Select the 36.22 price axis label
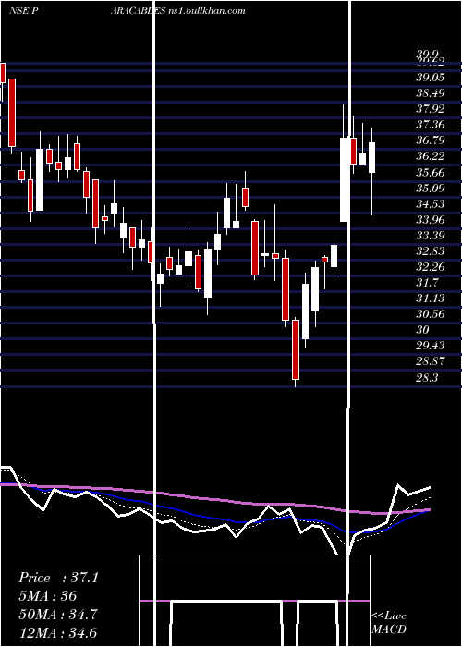462x647 pixels. [431, 156]
